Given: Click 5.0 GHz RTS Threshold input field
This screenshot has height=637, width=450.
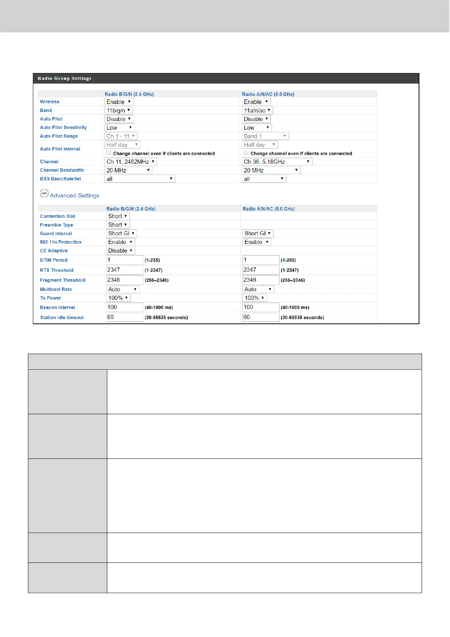Looking at the screenshot, I should coord(261,270).
